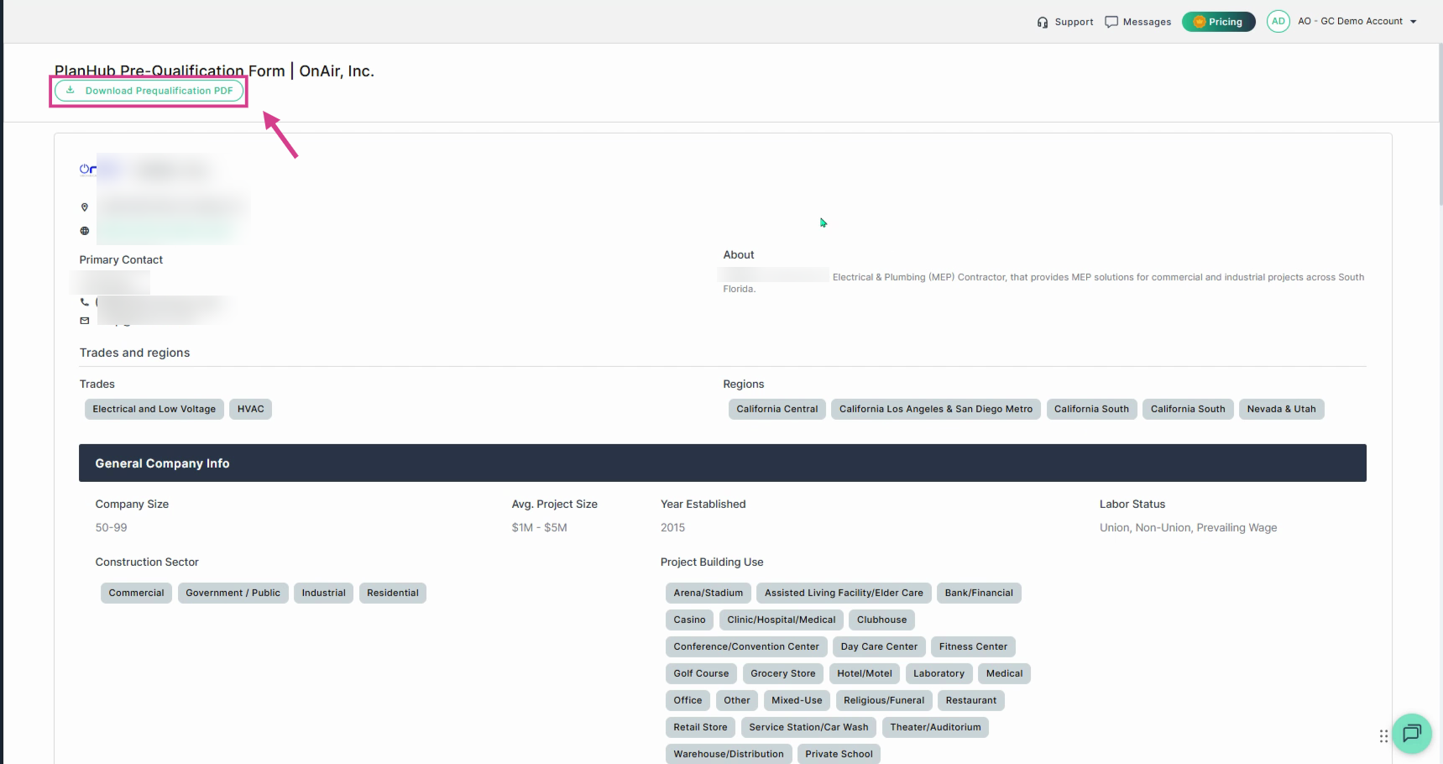Click the Golf Course tag
The image size is (1443, 764).
pyautogui.click(x=701, y=673)
